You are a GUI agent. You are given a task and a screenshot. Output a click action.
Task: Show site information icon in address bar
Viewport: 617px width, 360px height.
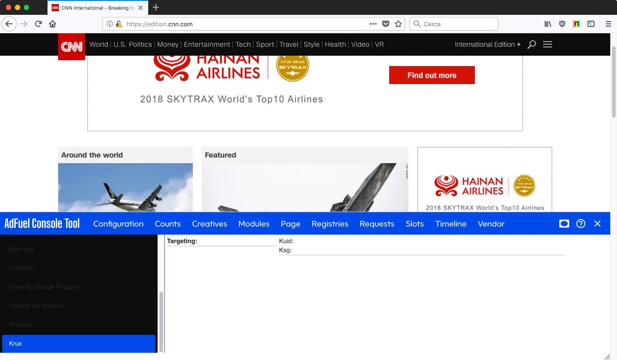coord(110,24)
